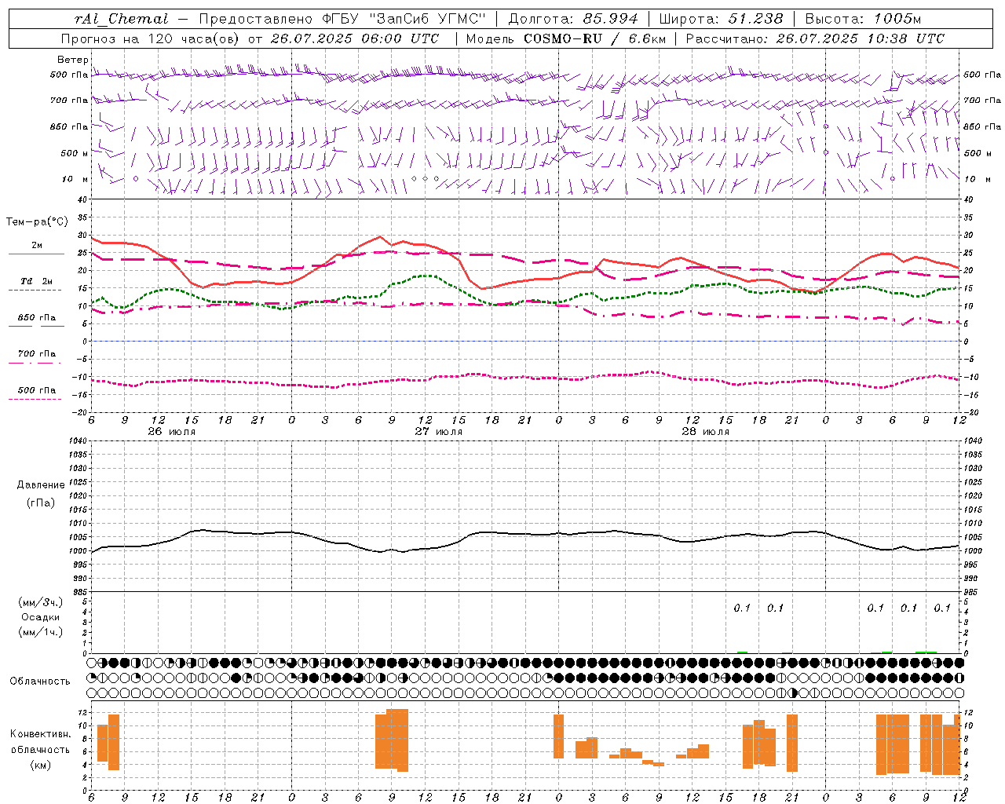Click the 'Высота: 1005м' header field
The image size is (1005, 804).
pyautogui.click(x=863, y=19)
